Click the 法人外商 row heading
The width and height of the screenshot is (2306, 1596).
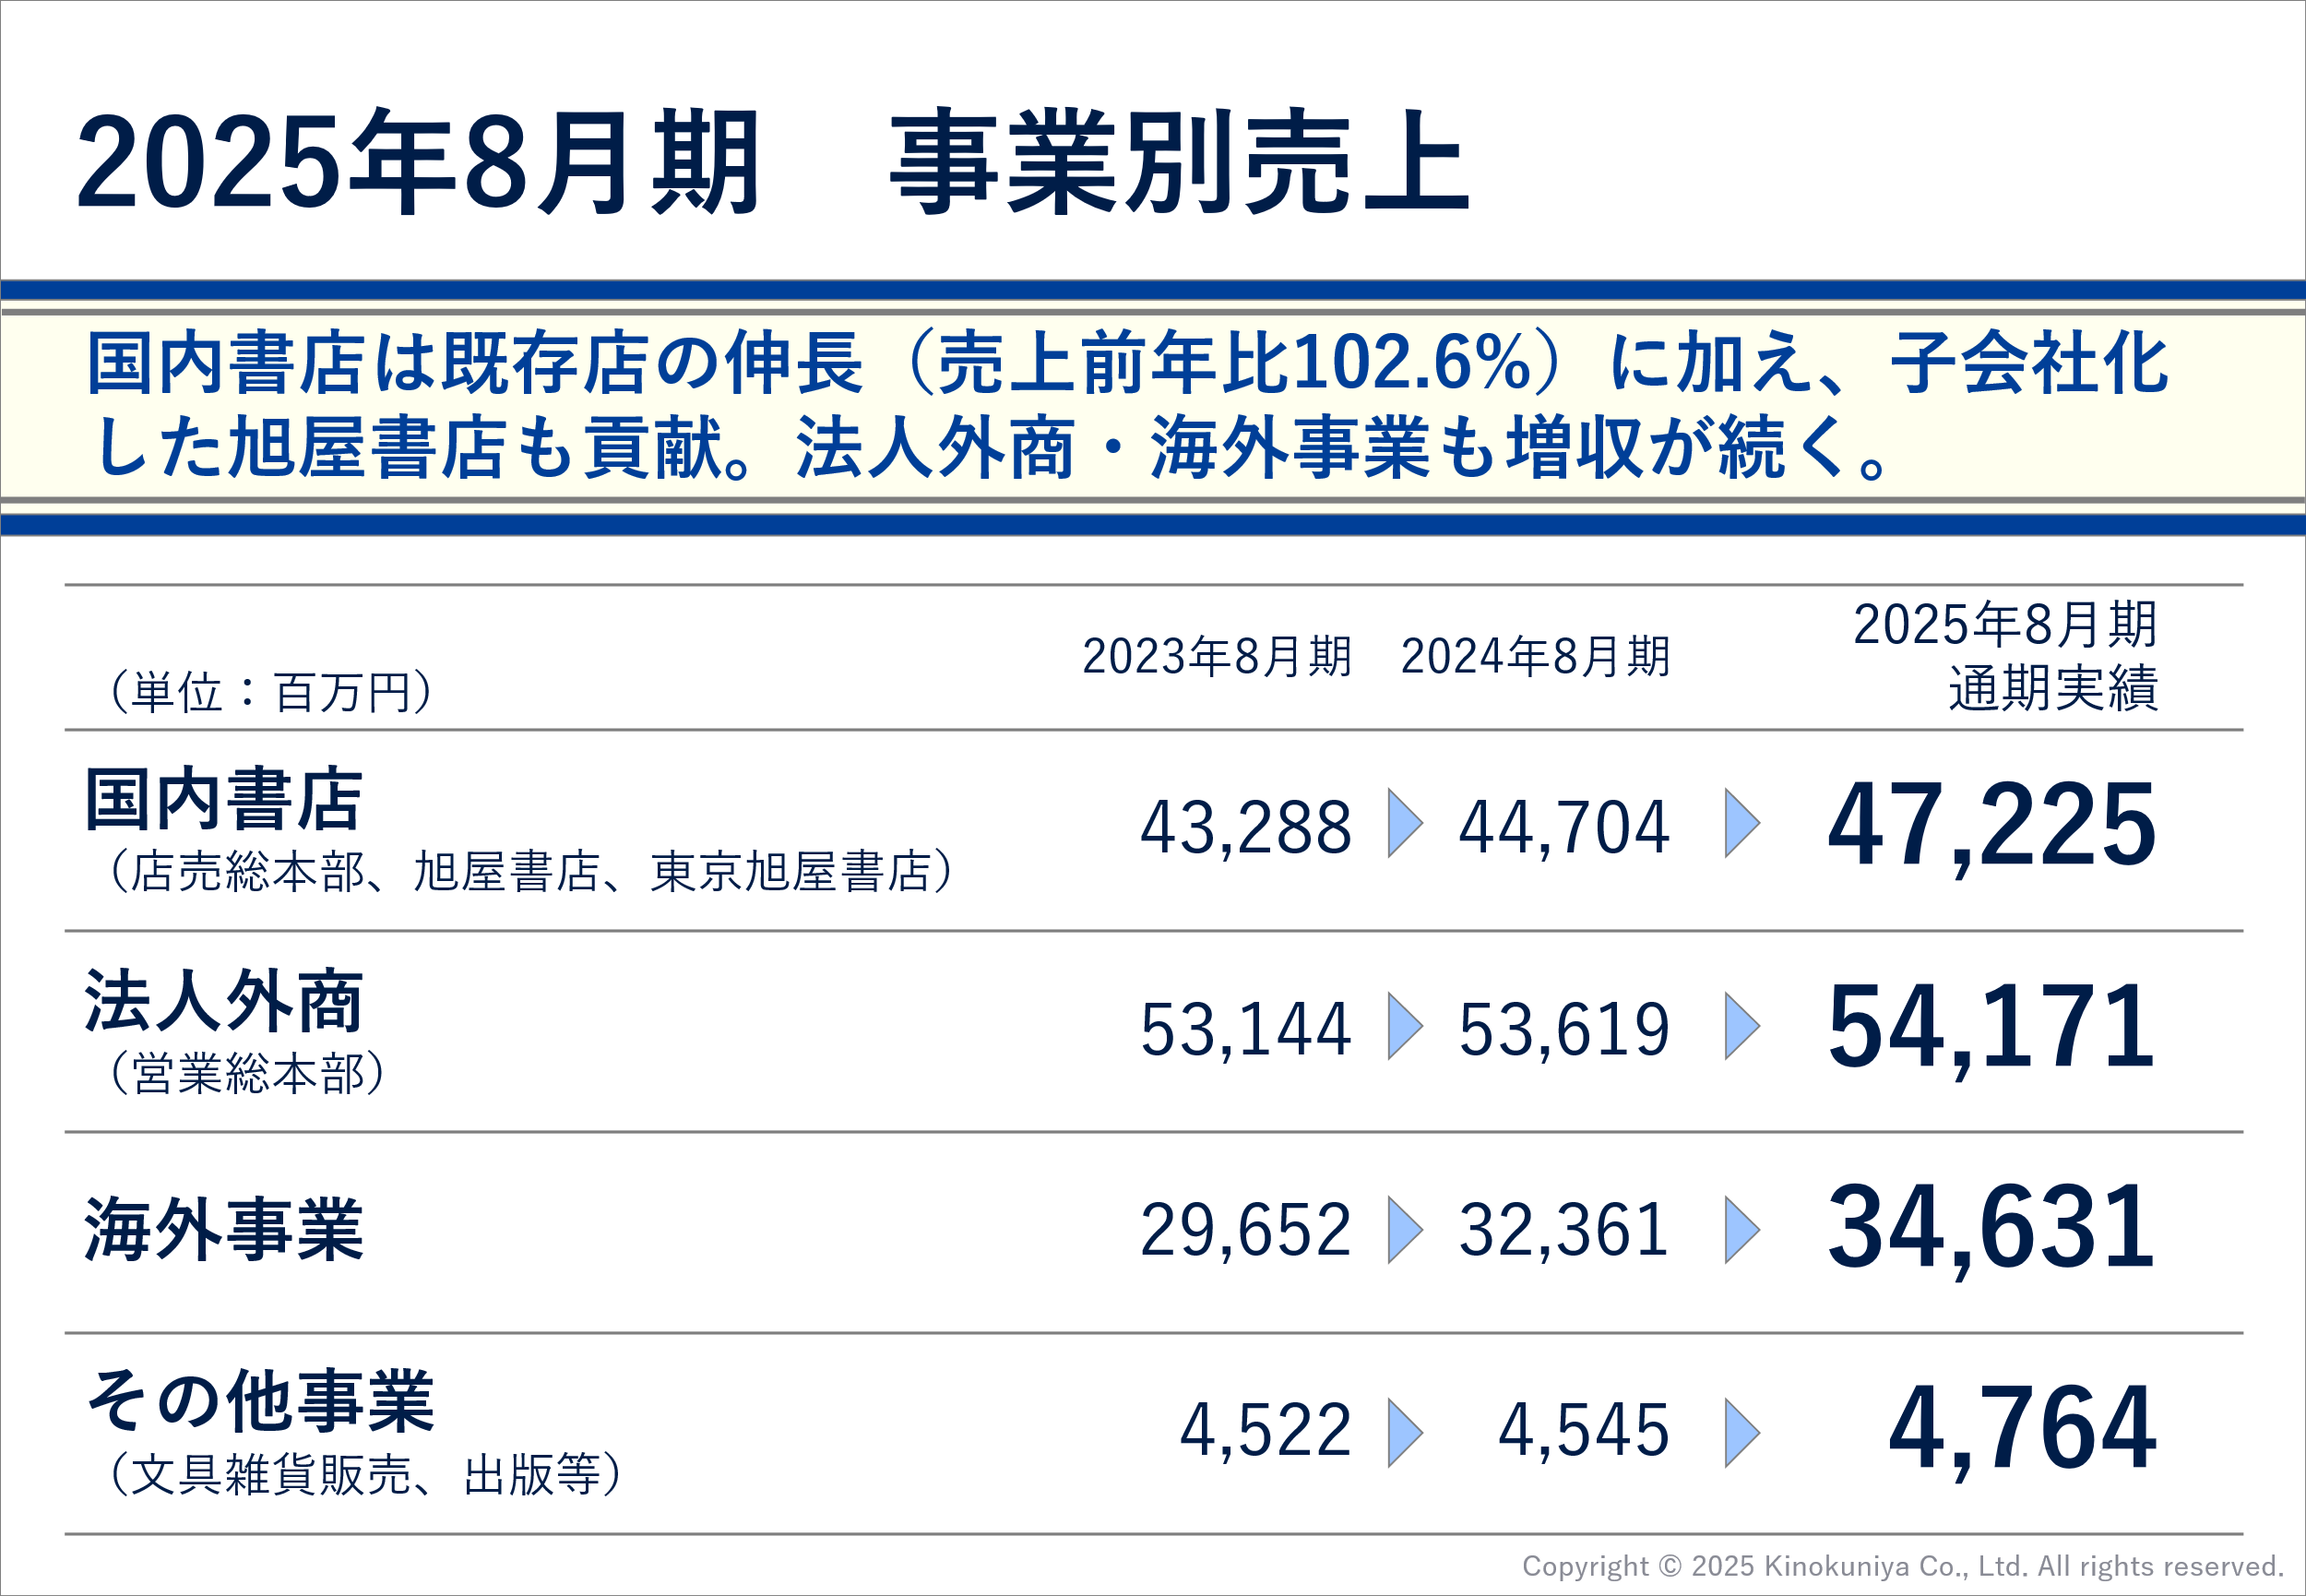coord(224,1001)
